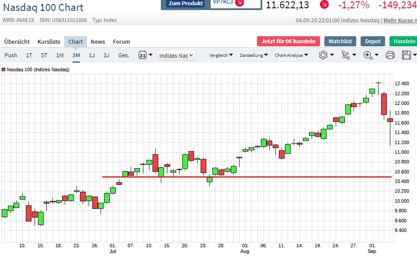Click the Jetzt für 0€ handeln button
417x256 pixels.
point(288,41)
